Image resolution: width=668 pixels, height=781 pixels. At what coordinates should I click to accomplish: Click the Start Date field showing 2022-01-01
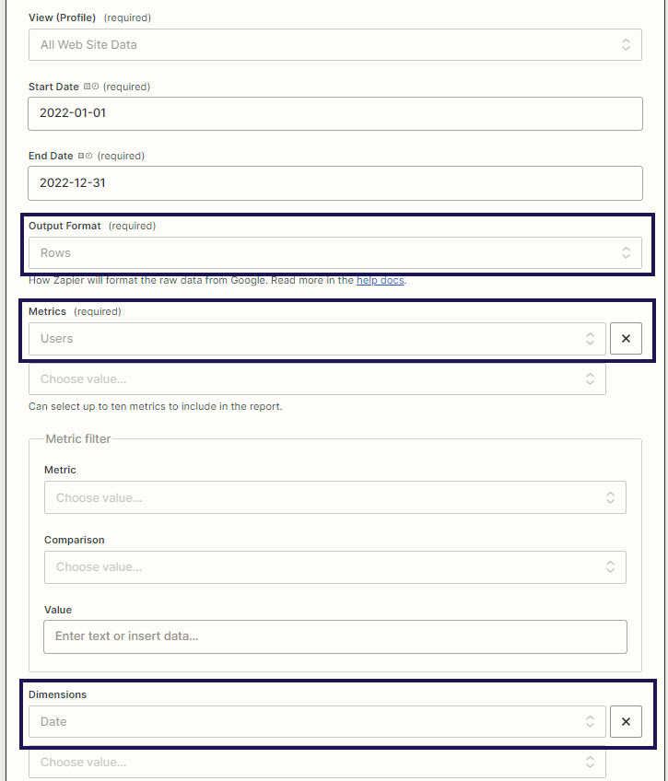coord(334,113)
